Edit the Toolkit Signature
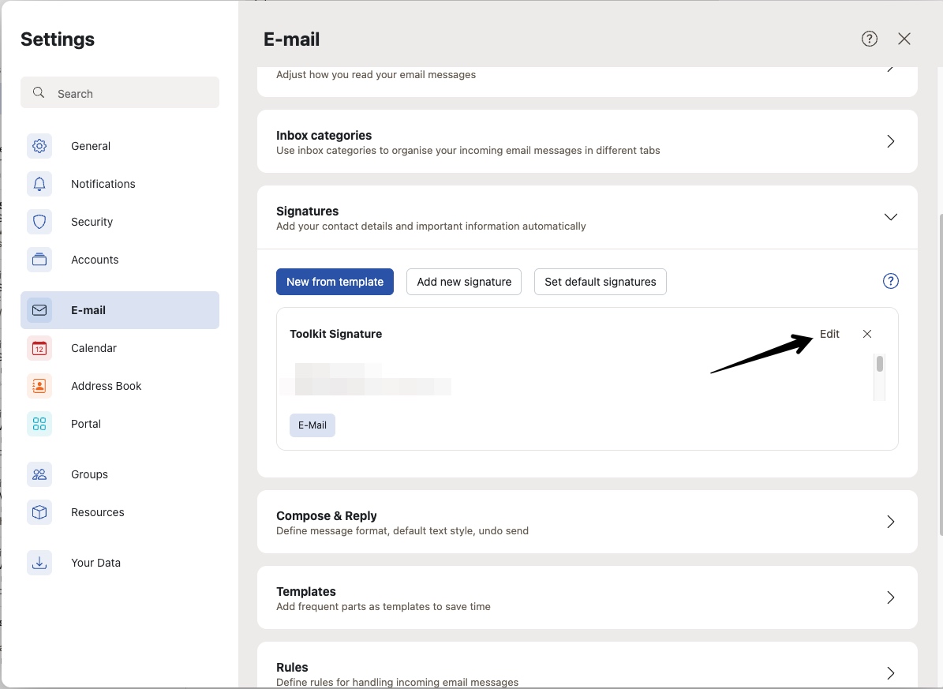 (x=829, y=334)
